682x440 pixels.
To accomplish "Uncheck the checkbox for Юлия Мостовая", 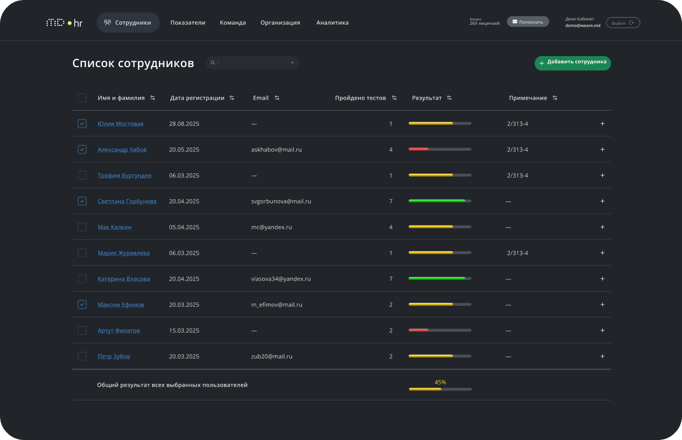I will (82, 124).
